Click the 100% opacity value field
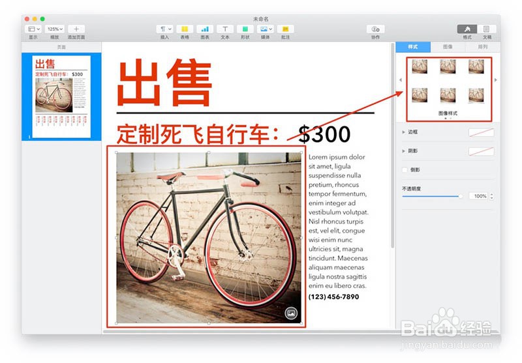This screenshot has height=363, width=522. click(479, 196)
